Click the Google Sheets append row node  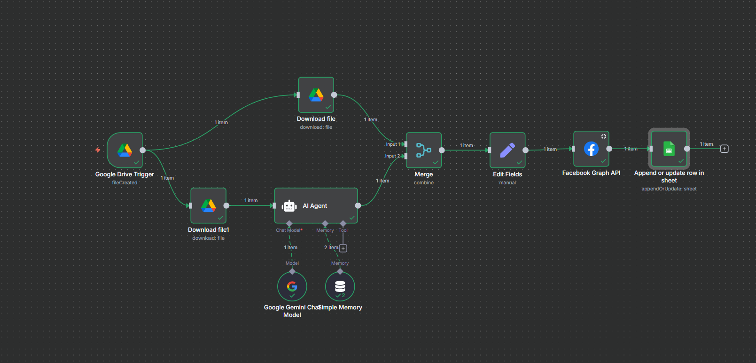669,149
